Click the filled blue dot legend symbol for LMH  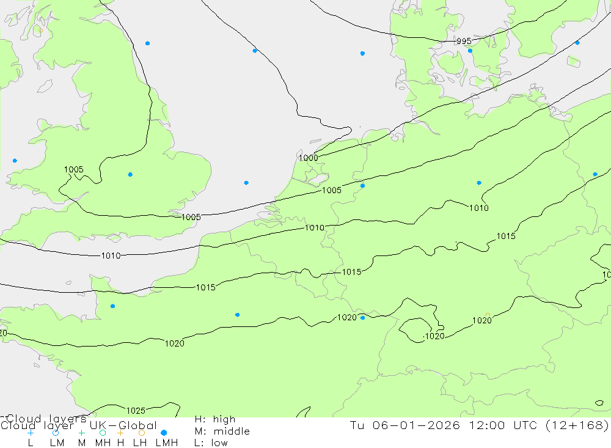coord(164,433)
